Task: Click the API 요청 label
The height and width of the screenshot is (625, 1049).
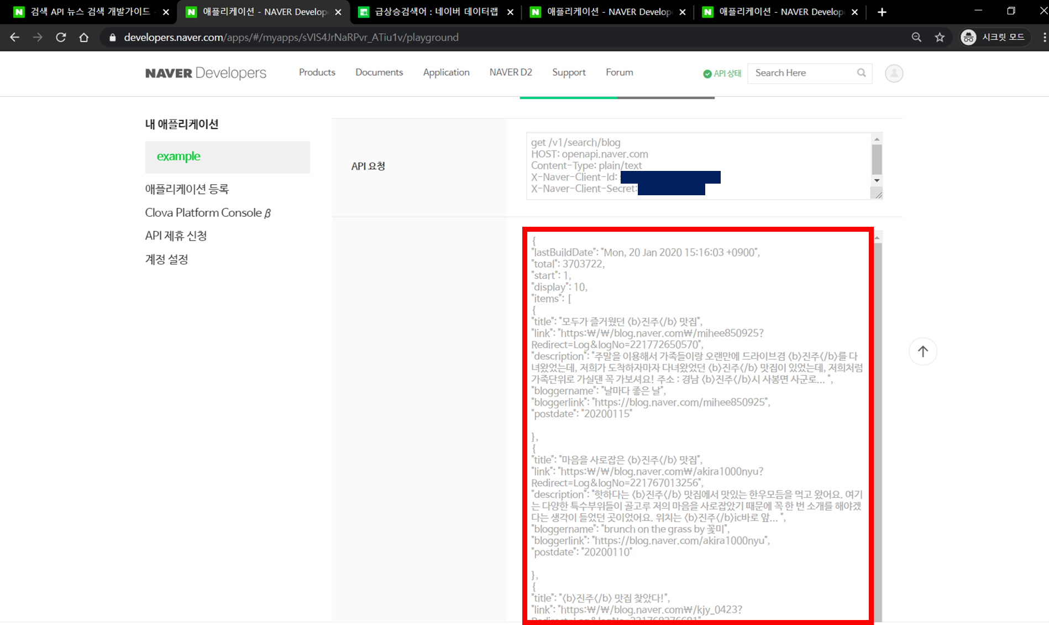Action: coord(368,166)
